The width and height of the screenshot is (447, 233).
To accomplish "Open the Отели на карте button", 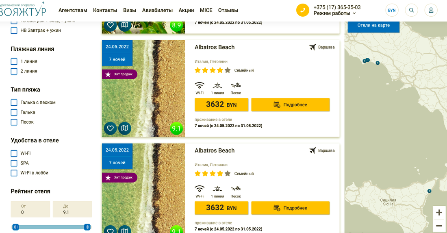I will coord(373,25).
